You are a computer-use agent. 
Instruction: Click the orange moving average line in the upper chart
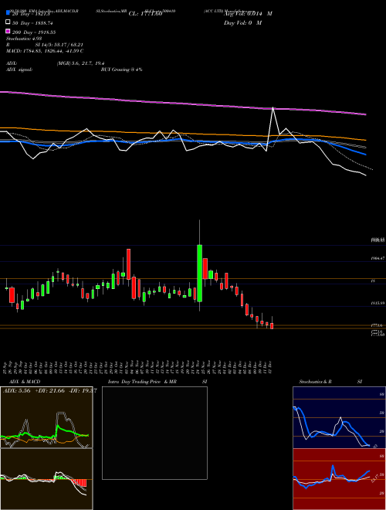[183, 134]
